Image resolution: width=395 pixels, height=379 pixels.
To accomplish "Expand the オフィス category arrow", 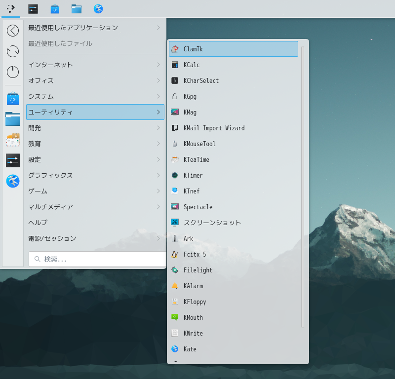I will [x=158, y=80].
